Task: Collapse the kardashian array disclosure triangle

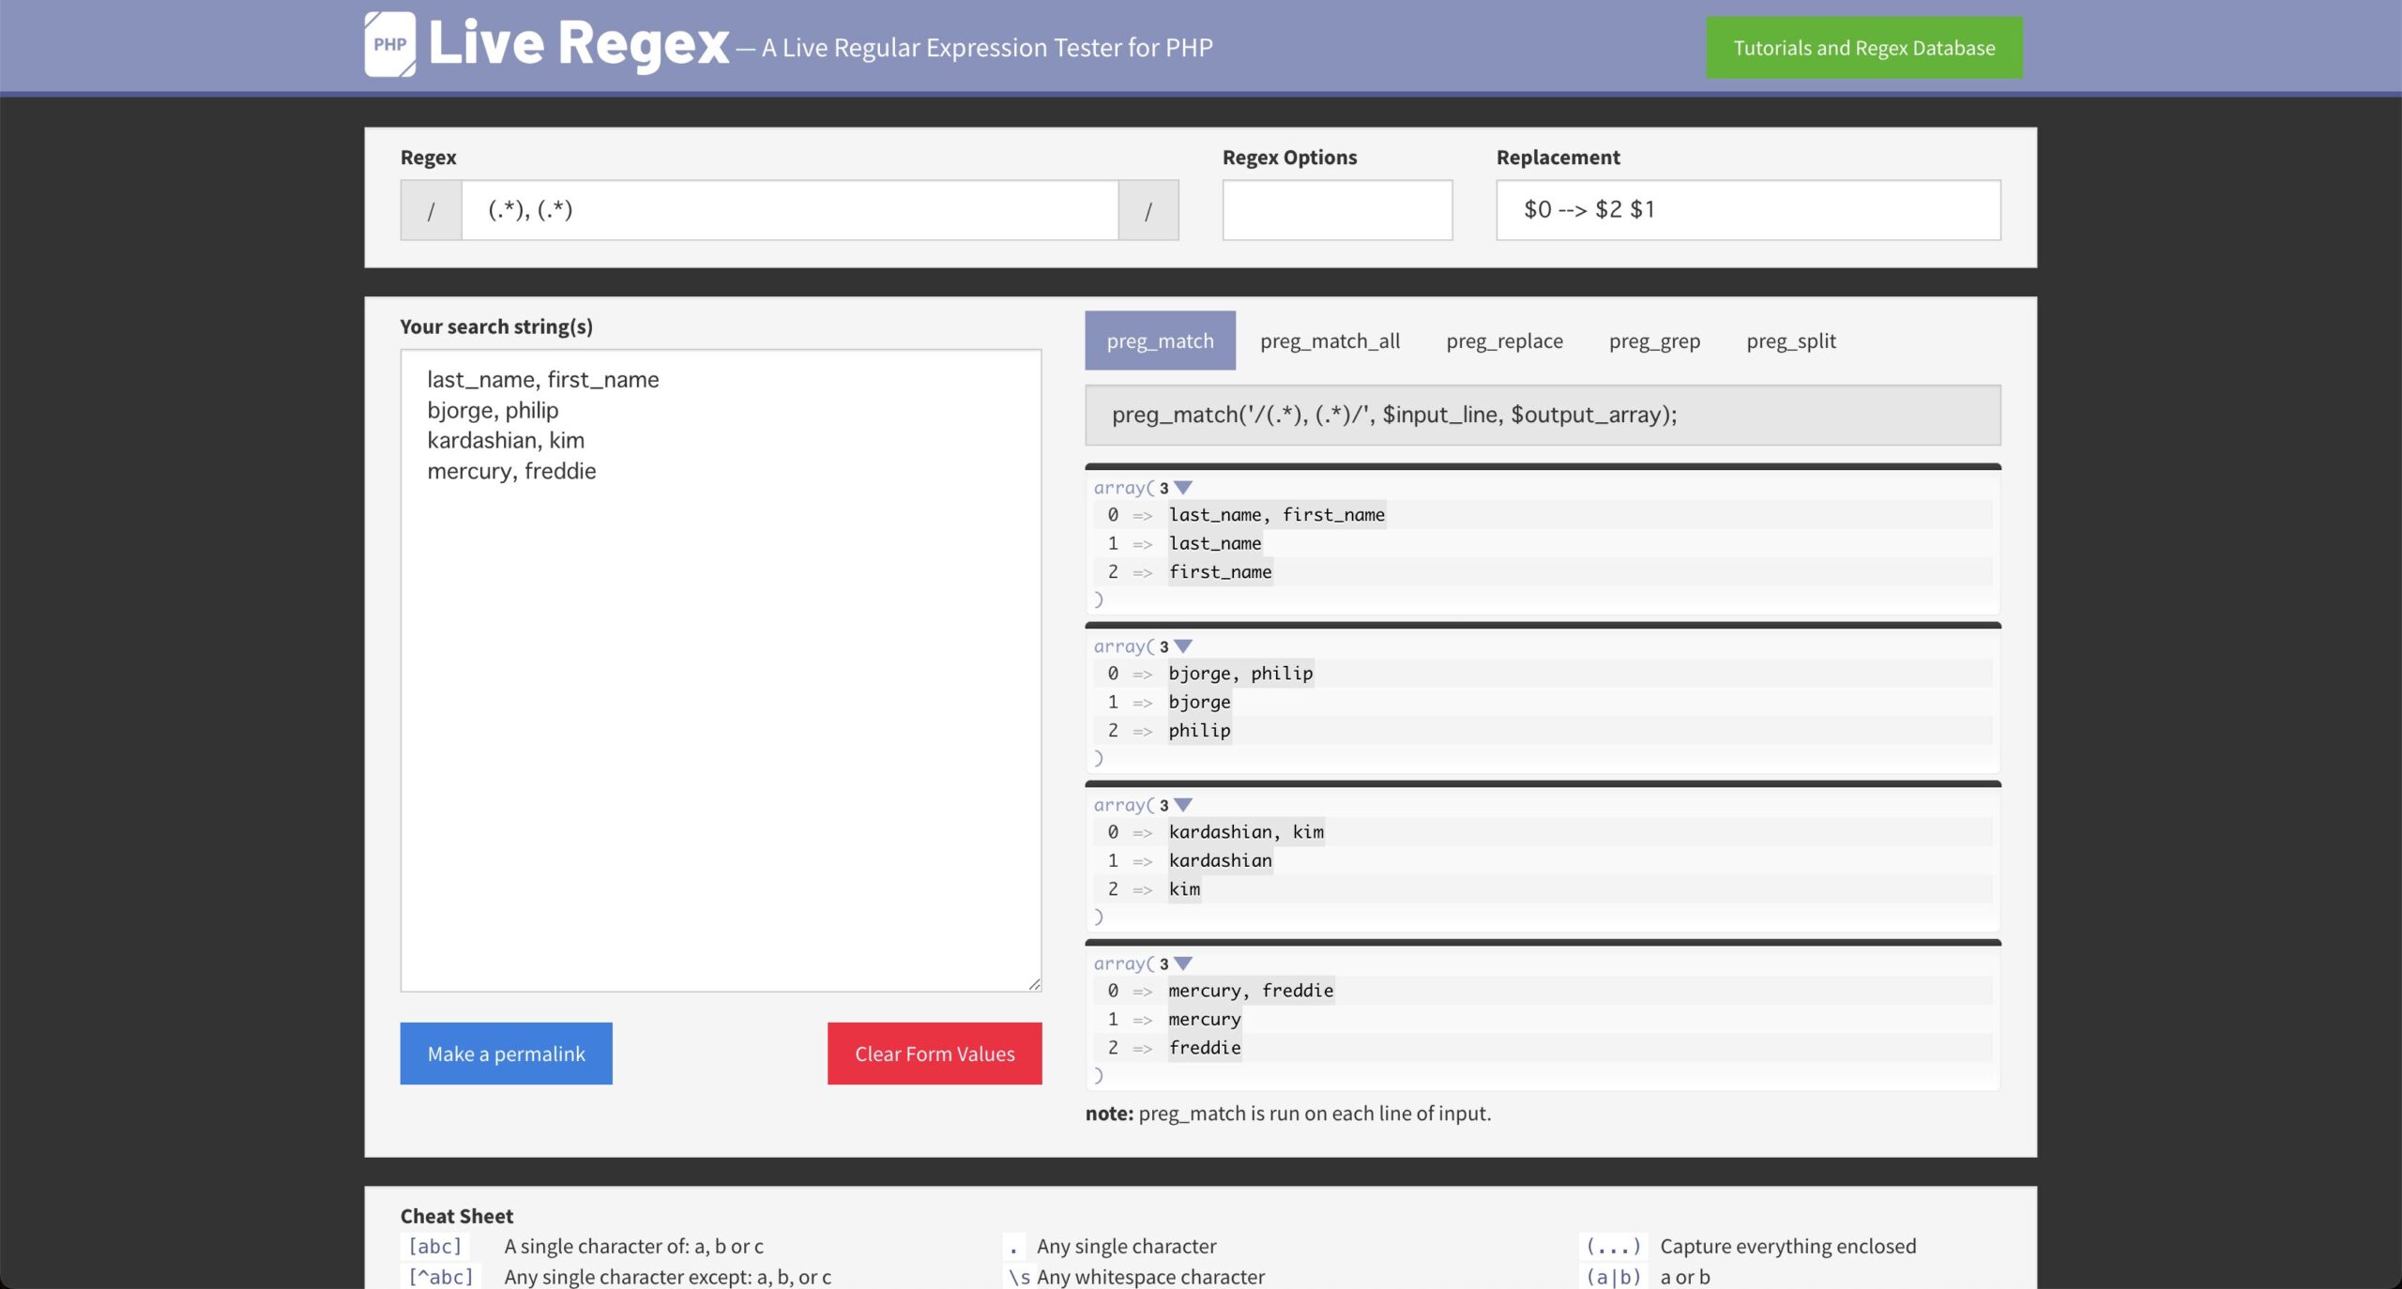Action: click(x=1183, y=805)
